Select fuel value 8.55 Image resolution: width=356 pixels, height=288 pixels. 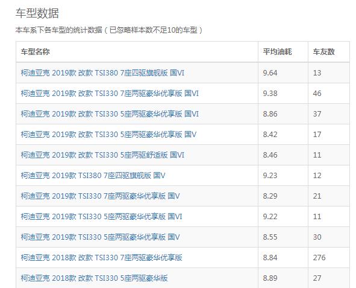[270, 237]
